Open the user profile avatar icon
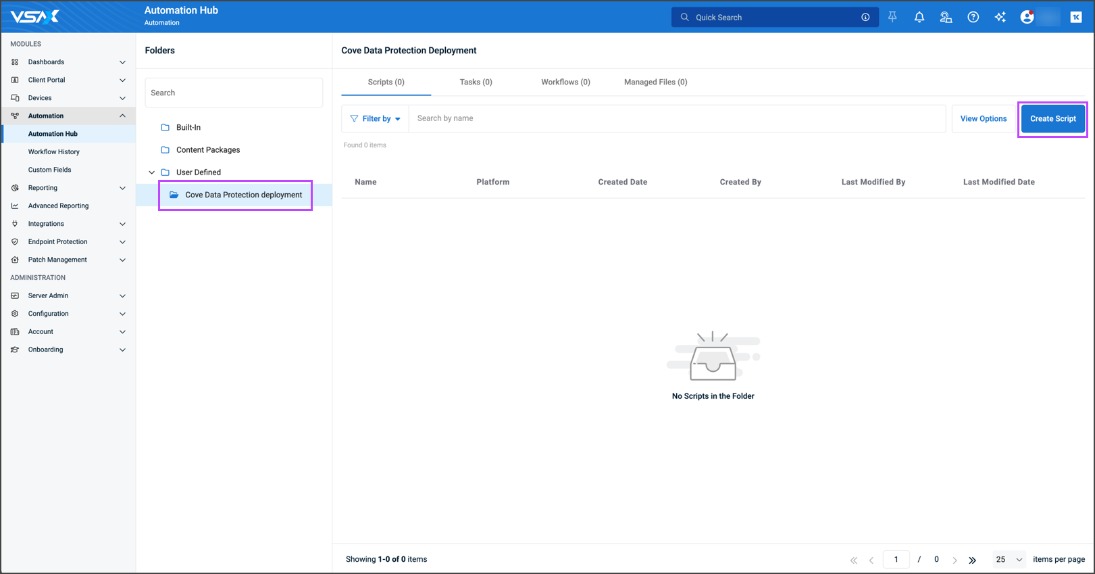Screen dimensions: 1095x574 coord(1027,18)
